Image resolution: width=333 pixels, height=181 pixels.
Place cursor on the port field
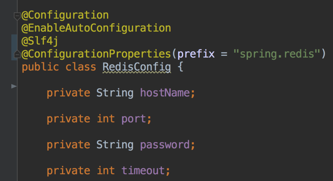click(x=134, y=119)
